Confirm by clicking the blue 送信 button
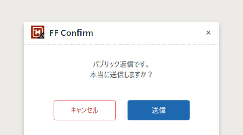 (158, 110)
